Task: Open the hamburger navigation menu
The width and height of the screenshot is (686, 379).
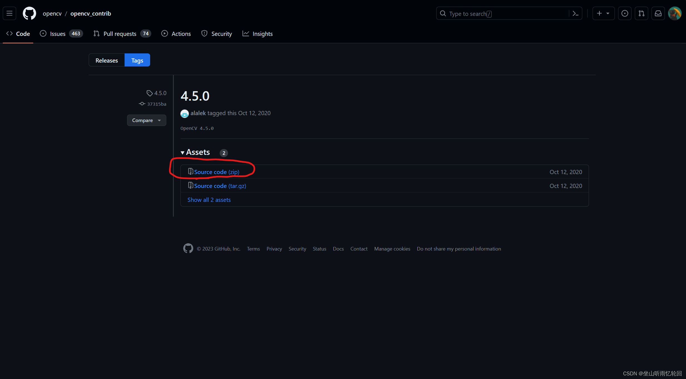Action: pos(9,13)
